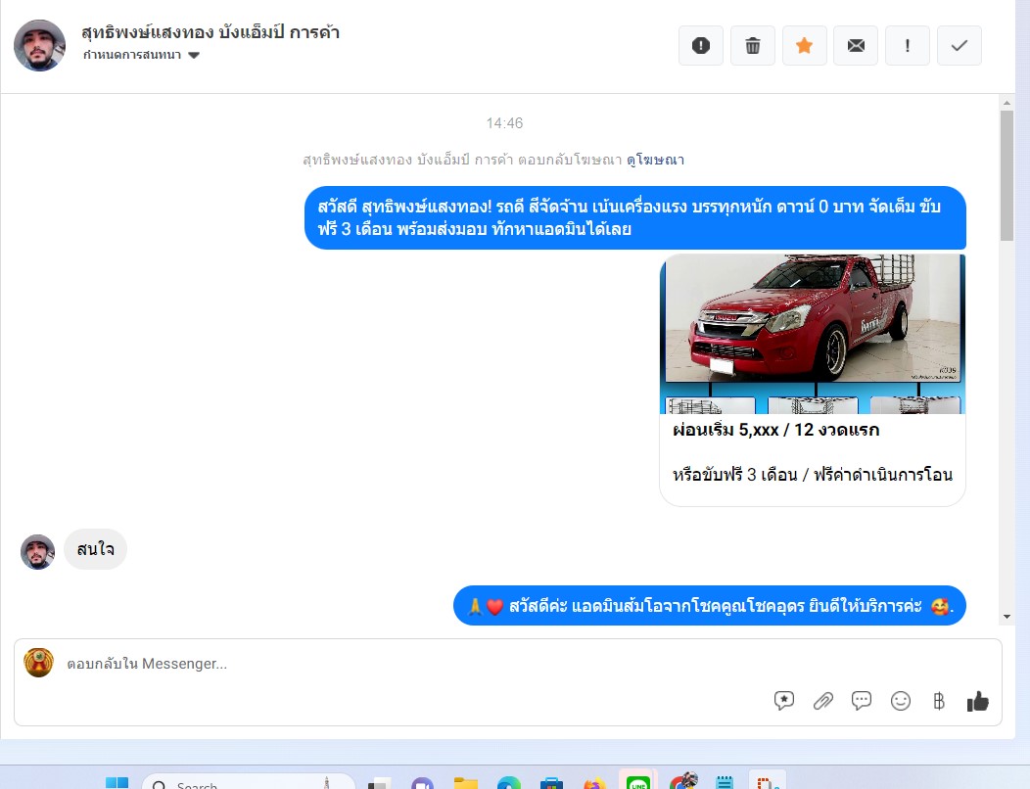Click the Baht payment request icon

click(939, 701)
